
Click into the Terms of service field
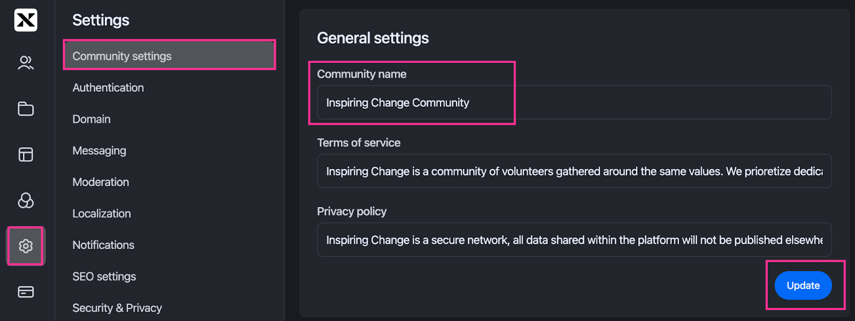(574, 171)
